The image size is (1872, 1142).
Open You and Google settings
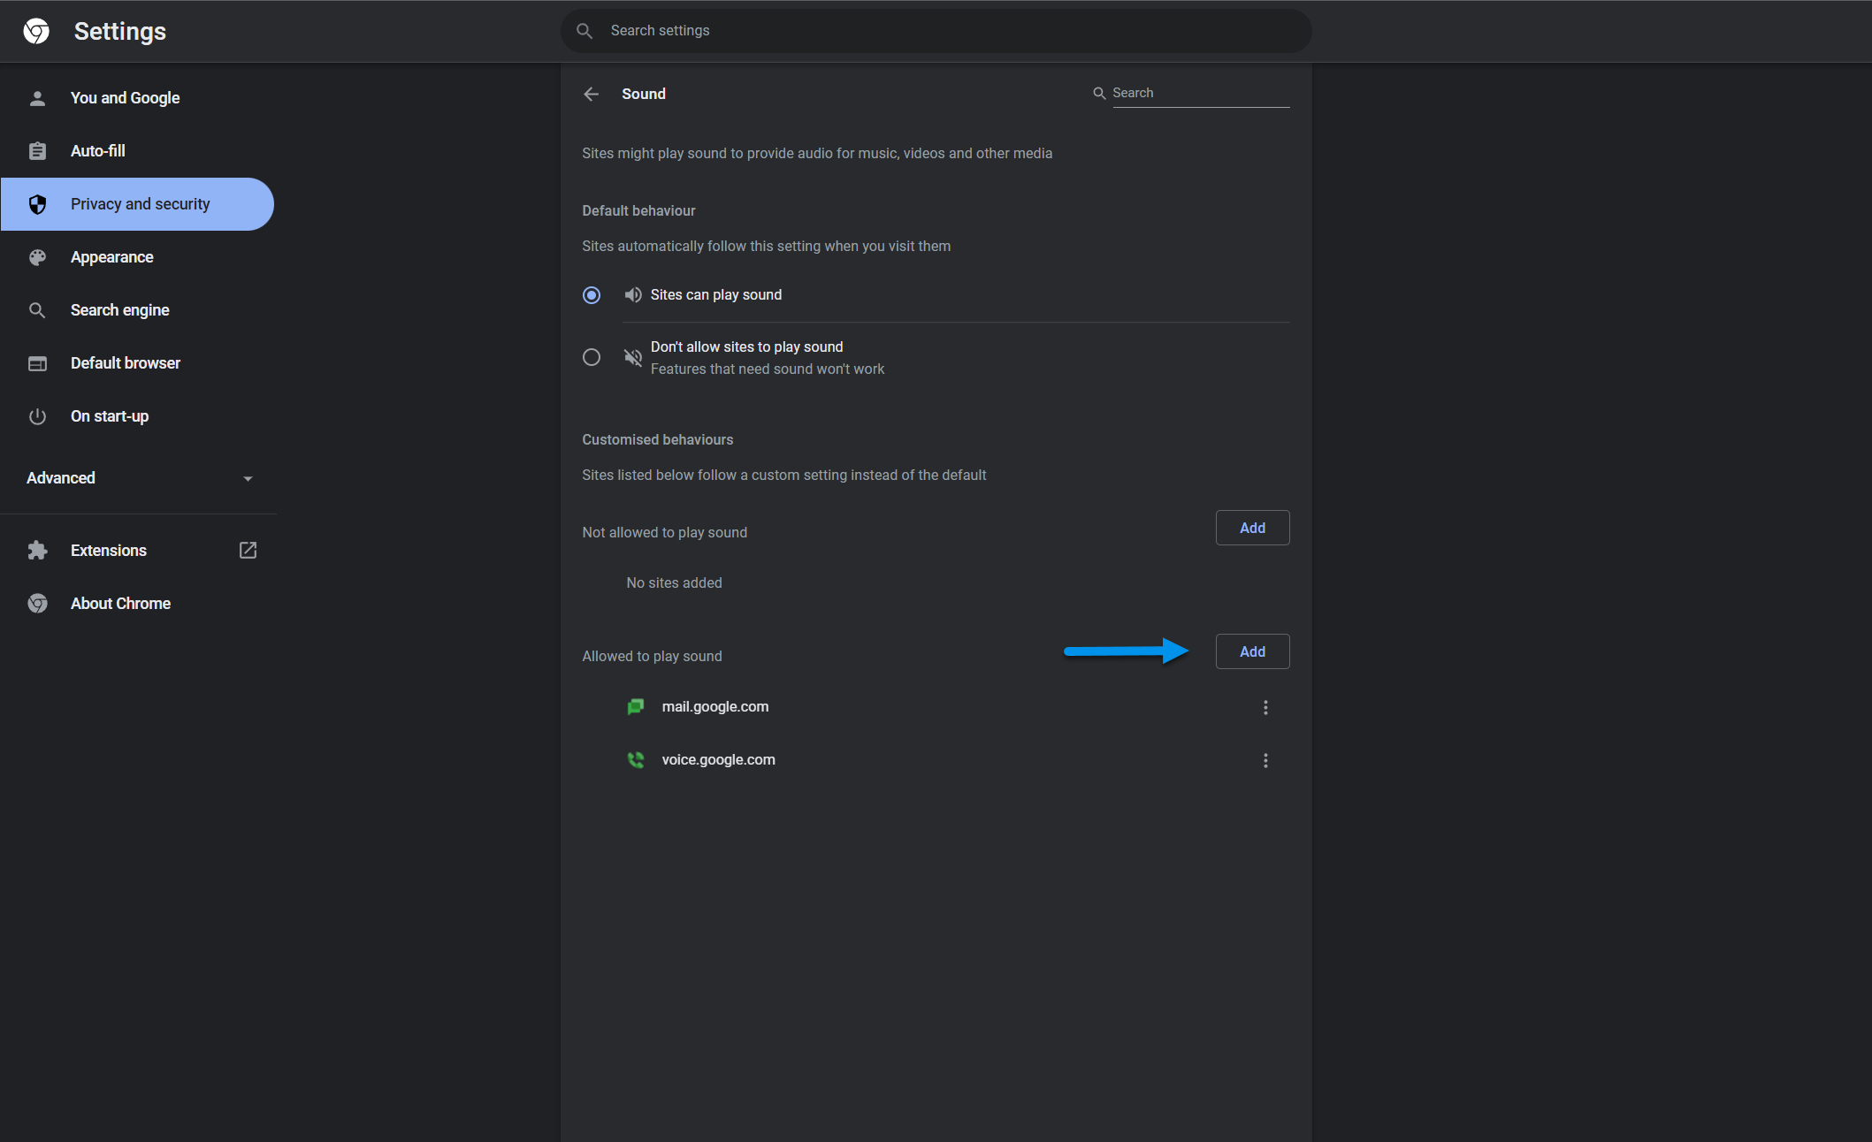[137, 98]
